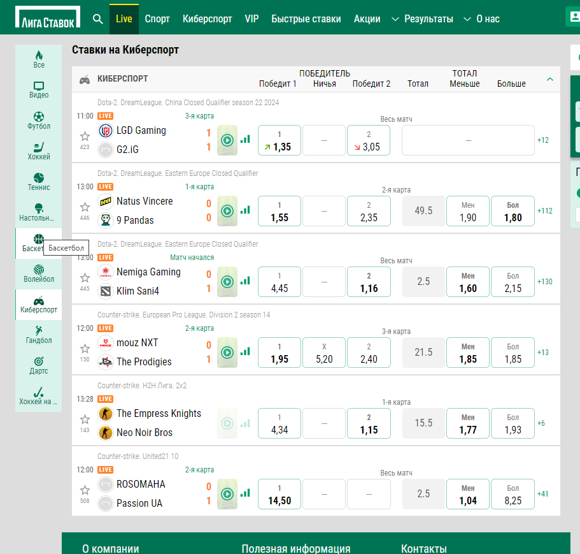
Task: Select table tennis Настольн... category
Action: (x=39, y=212)
